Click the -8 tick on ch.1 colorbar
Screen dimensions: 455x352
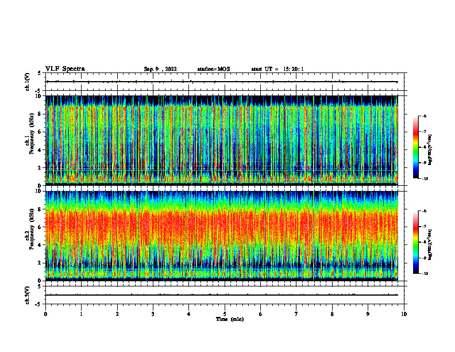coord(424,147)
